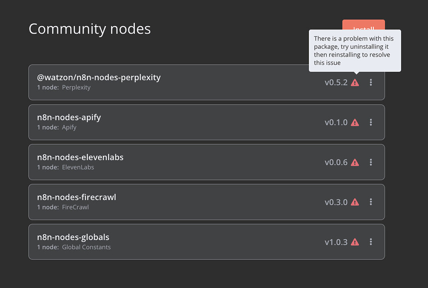Click the Install button
Image resolution: width=428 pixels, height=288 pixels.
363,26
